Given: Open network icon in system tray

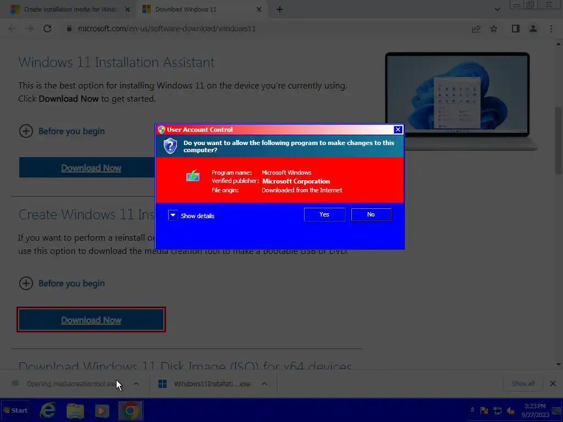Looking at the screenshot, I should coord(498,410).
